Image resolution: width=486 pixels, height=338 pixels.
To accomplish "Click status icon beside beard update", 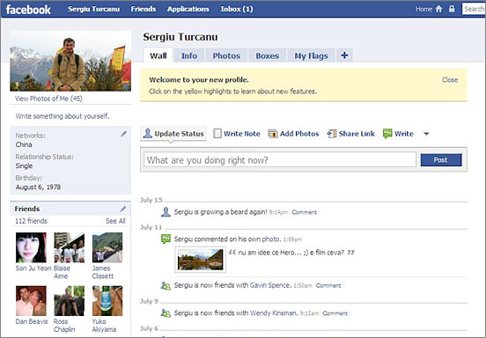I will (166, 212).
